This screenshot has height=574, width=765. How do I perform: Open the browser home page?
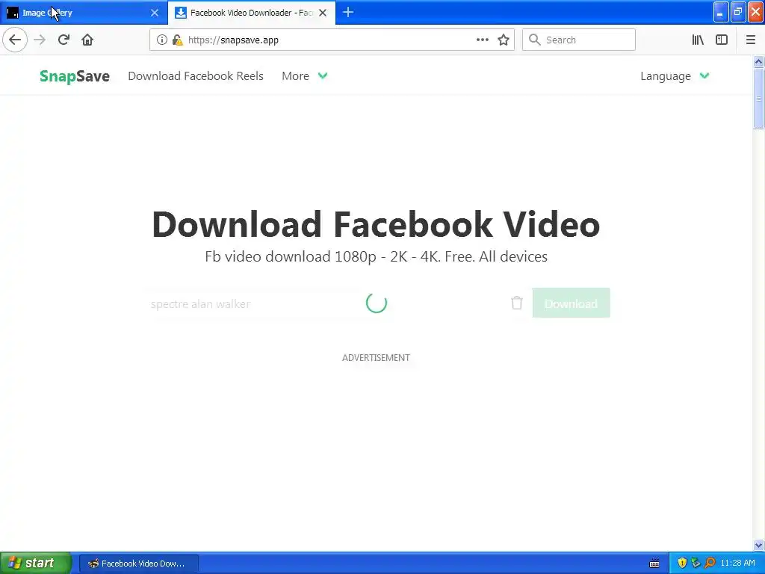point(87,40)
